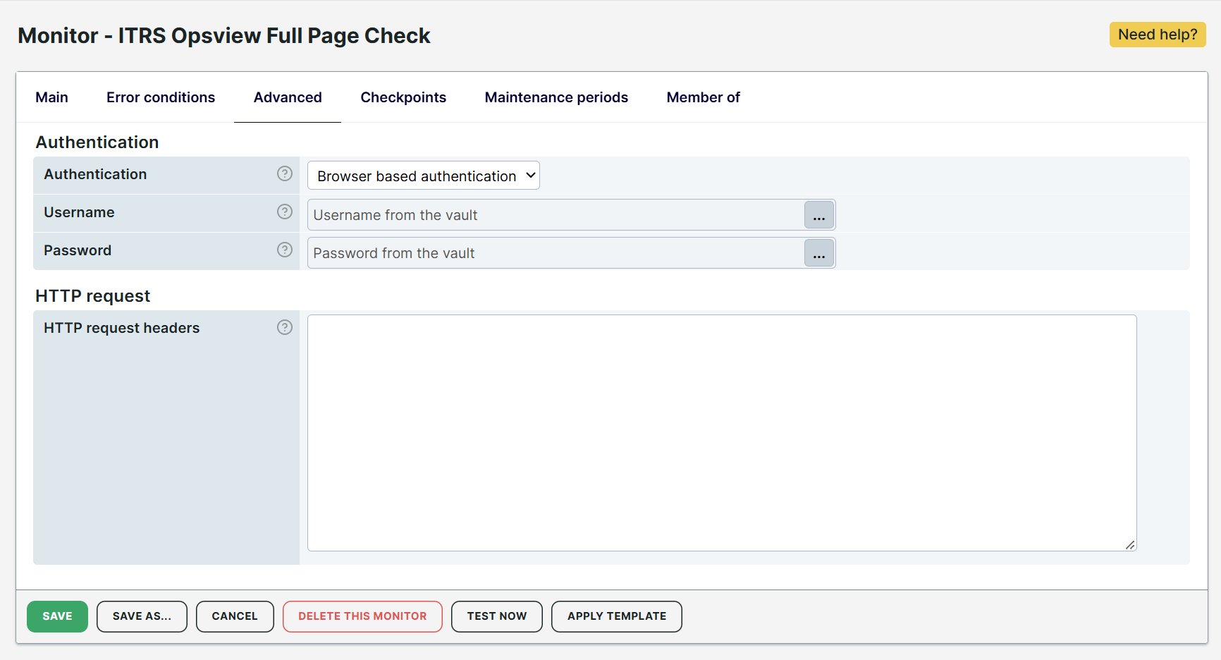
Task: Click the Username field label
Action: [x=79, y=212]
